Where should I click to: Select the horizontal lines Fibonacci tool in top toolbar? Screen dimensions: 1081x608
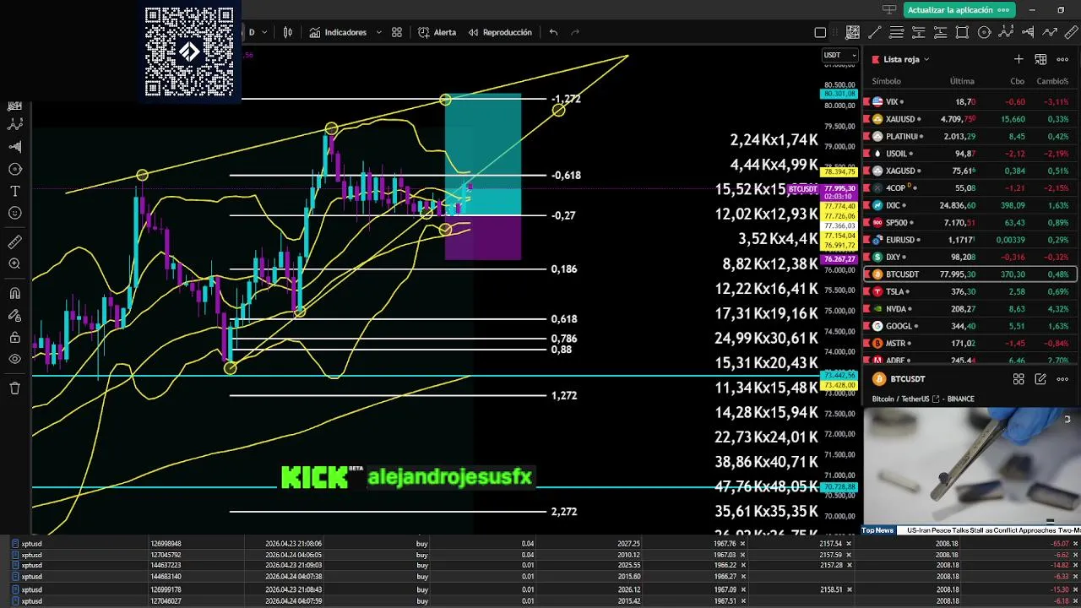pos(897,32)
